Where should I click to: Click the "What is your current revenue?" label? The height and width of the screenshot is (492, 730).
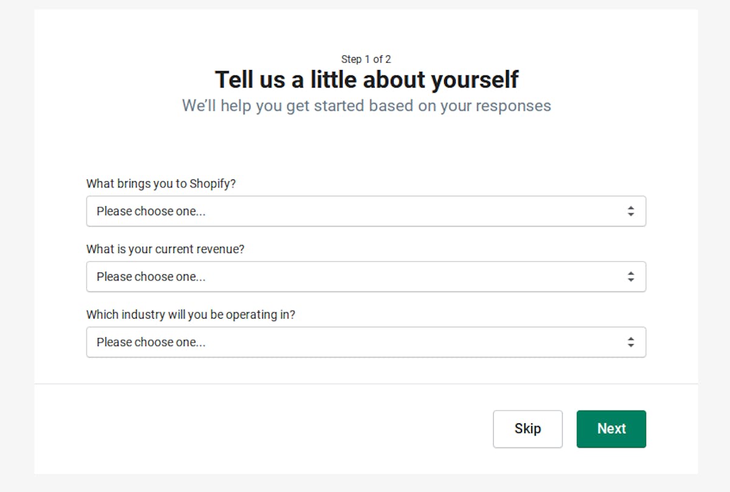[x=165, y=249]
